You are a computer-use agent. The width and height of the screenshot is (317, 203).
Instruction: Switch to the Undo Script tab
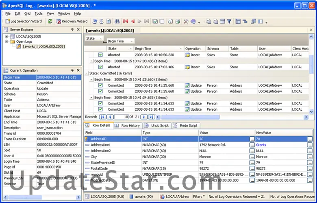(157, 125)
